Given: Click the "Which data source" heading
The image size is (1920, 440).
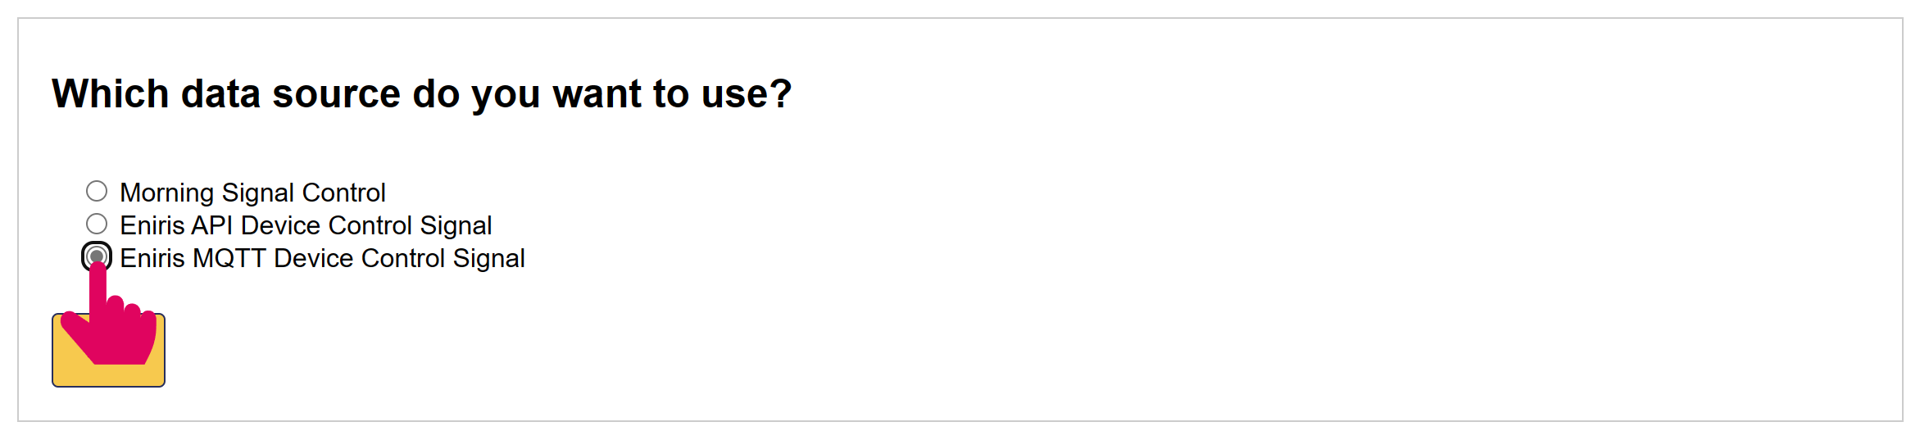Looking at the screenshot, I should (421, 93).
